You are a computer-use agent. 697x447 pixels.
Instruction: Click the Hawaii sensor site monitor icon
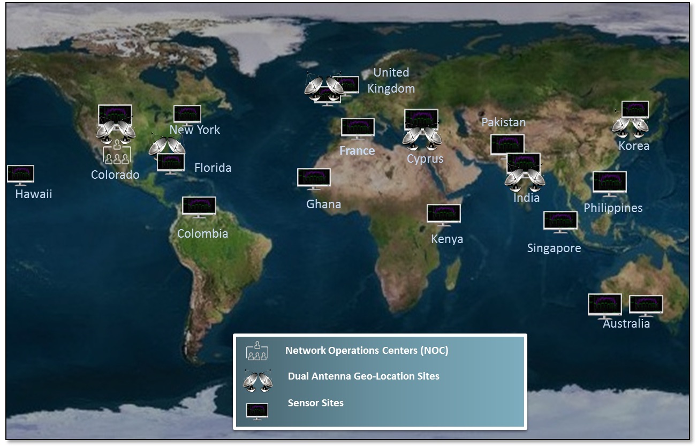(21, 175)
